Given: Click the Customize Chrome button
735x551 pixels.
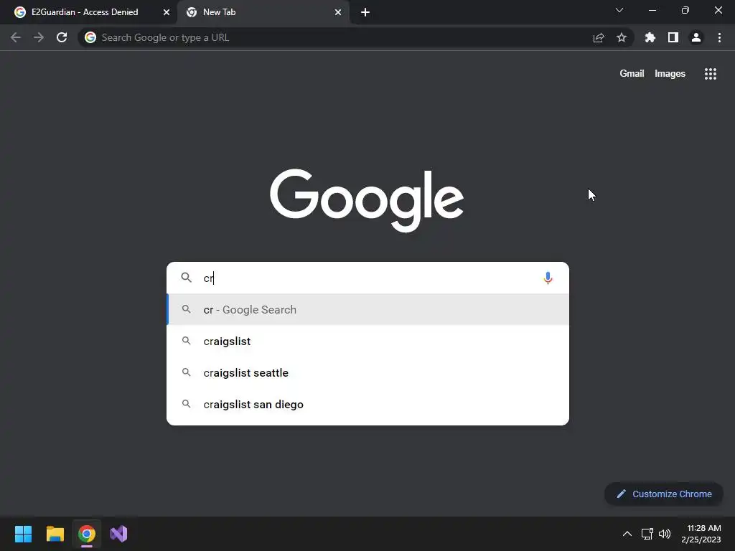Looking at the screenshot, I should click(664, 494).
